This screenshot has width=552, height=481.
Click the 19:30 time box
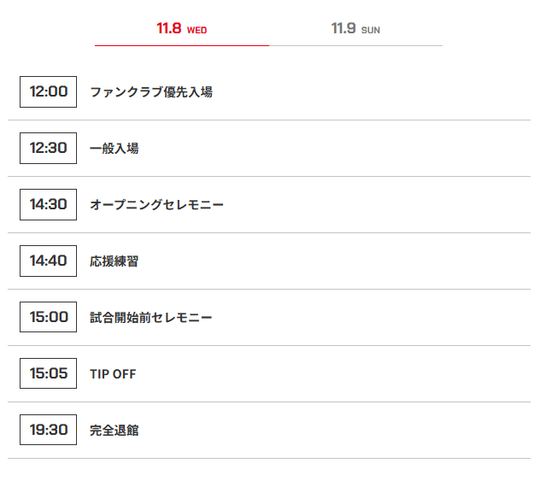pos(48,430)
